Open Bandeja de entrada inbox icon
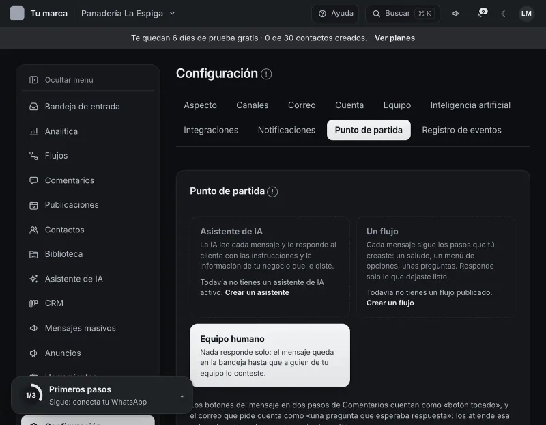The image size is (546, 425). tap(33, 107)
